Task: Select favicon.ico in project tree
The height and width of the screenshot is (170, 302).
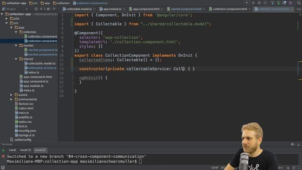Action: pos(24,104)
